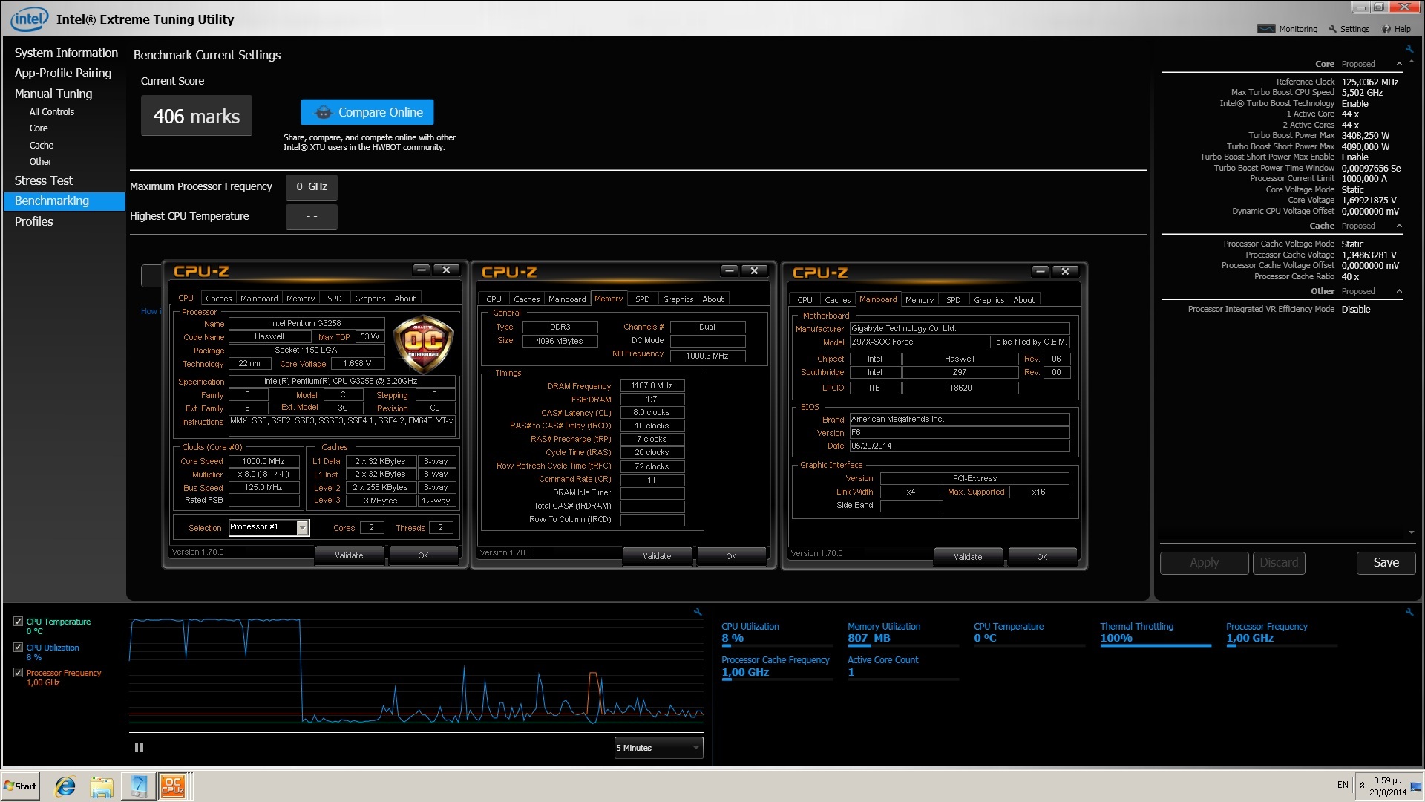The width and height of the screenshot is (1425, 802).
Task: Select Core Voltage value 1,69921875 V
Action: click(x=1369, y=200)
